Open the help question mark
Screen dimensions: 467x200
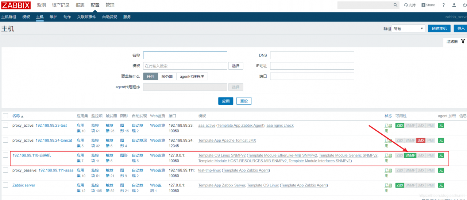[444, 5]
